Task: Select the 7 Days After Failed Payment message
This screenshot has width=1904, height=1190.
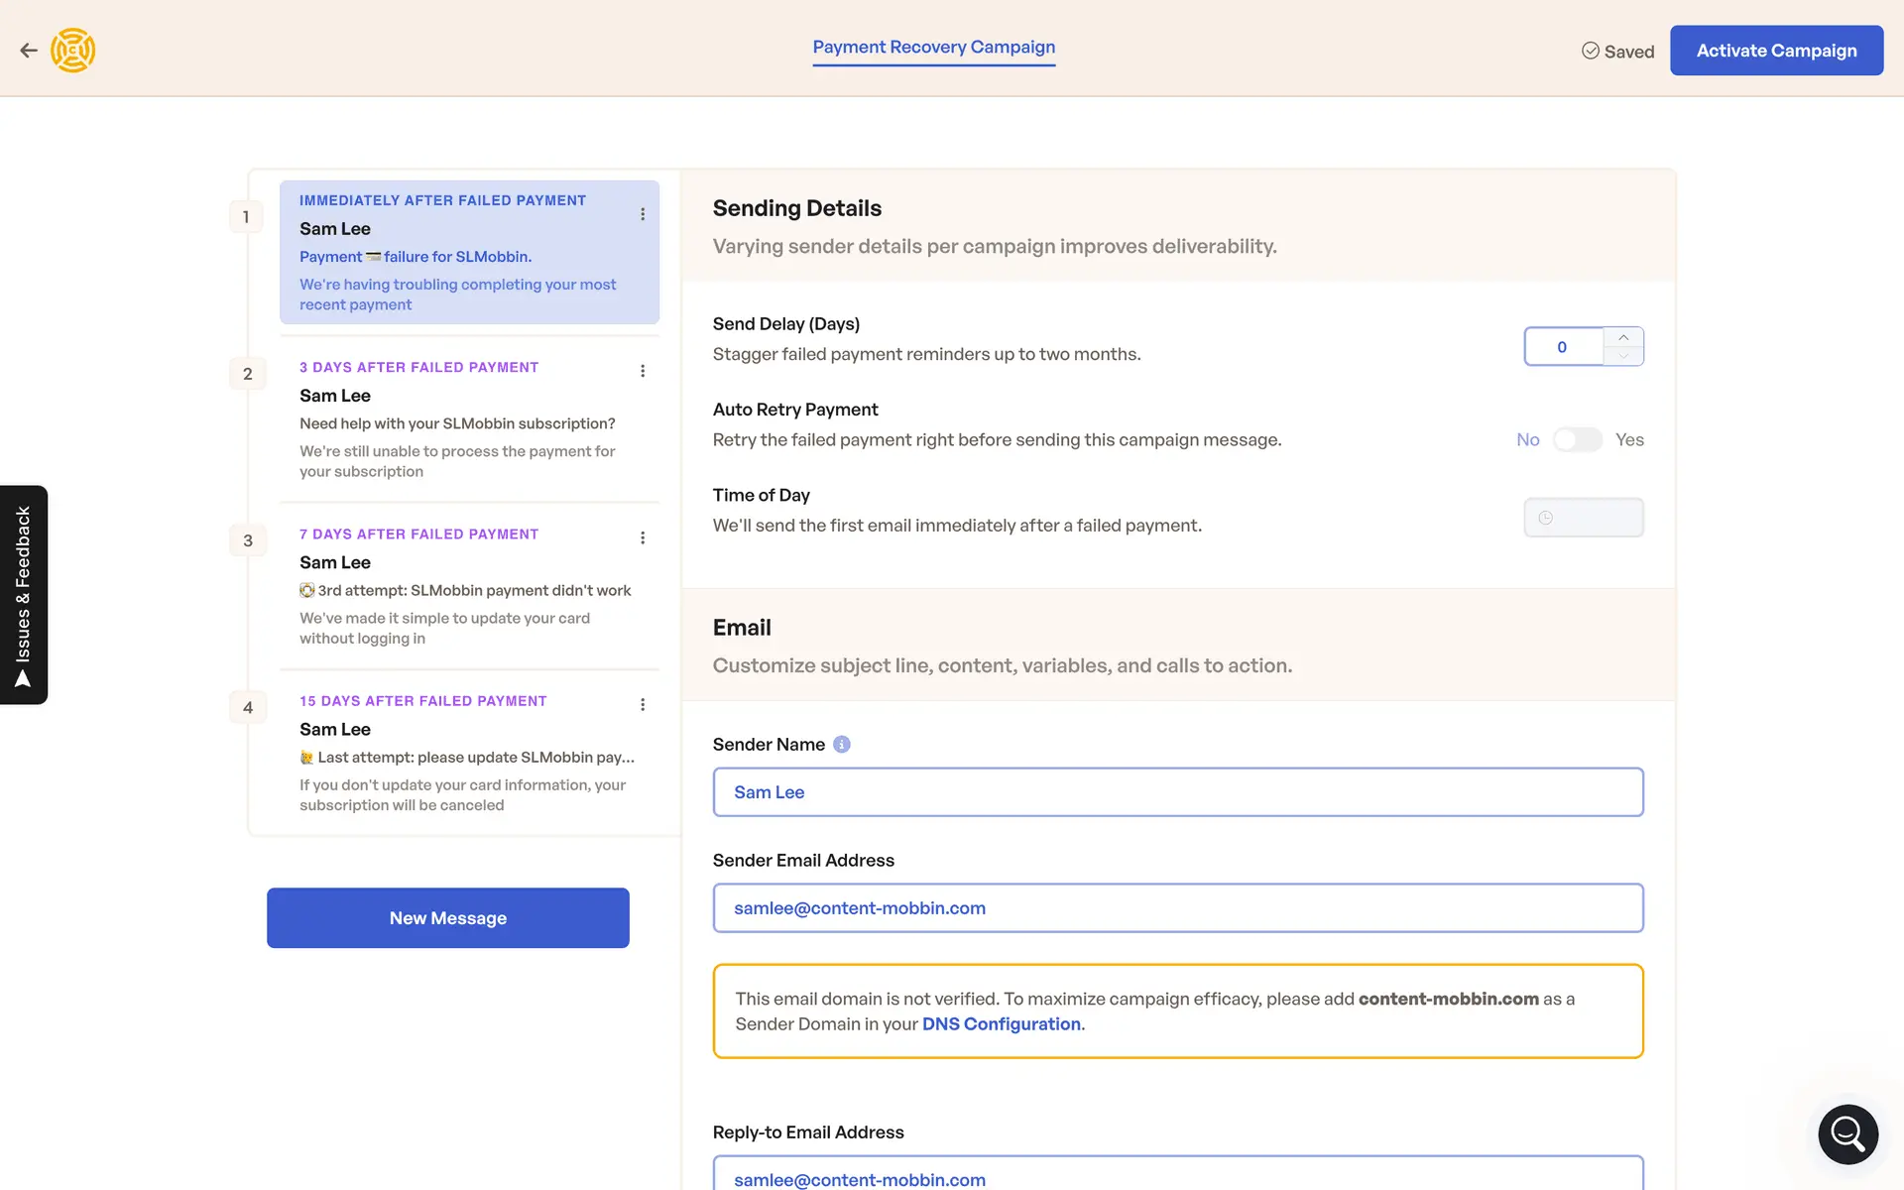Action: [468, 585]
